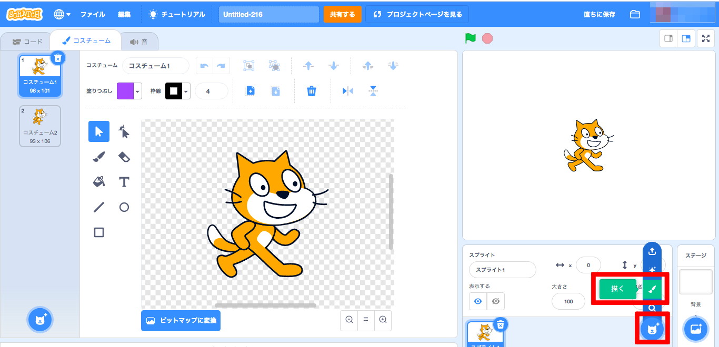This screenshot has width=719, height=347.
Task: Click the project title field Untitled-216
Action: tap(269, 14)
